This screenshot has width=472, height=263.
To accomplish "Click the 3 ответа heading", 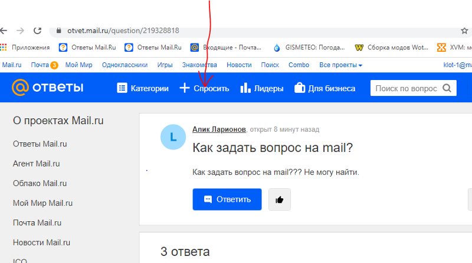I will pyautogui.click(x=185, y=252).
